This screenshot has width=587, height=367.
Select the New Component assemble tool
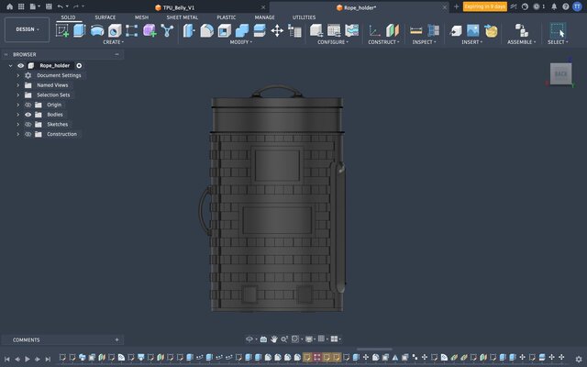tap(522, 30)
